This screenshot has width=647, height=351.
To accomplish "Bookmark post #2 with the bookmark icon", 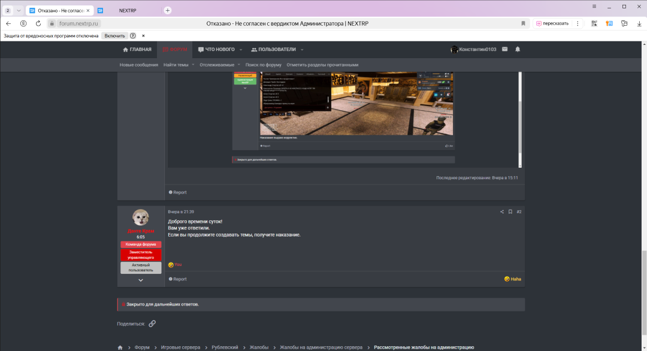I will point(510,212).
